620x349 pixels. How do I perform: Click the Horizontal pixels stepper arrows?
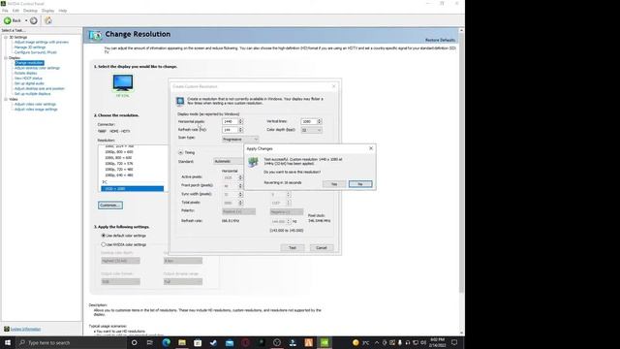point(241,121)
